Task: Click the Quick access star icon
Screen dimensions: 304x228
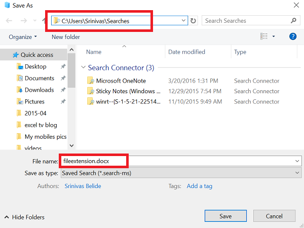Action: [16, 55]
